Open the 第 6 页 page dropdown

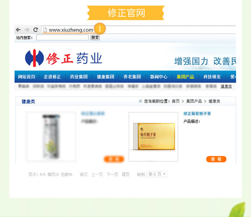point(157,174)
